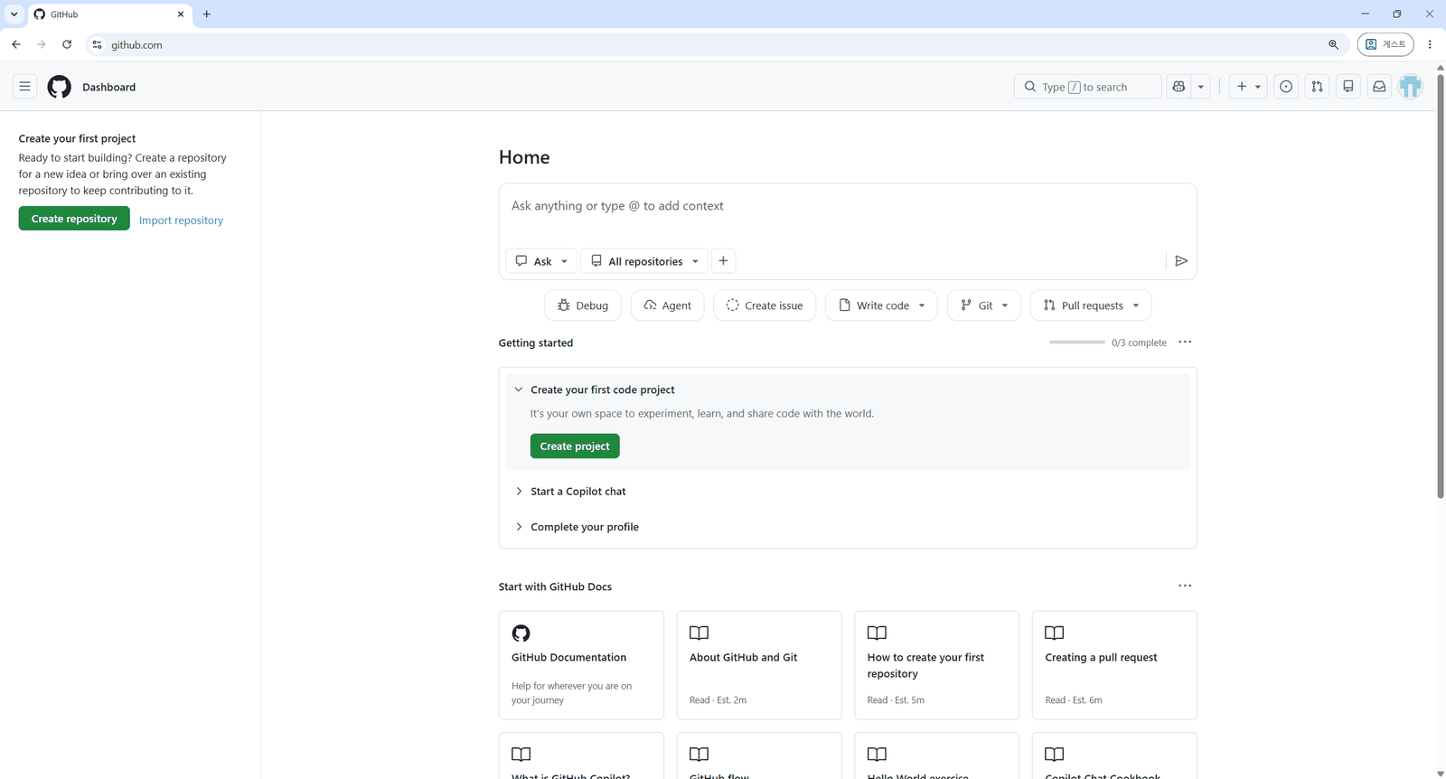The height and width of the screenshot is (779, 1446).
Task: Open the Issues icon in header
Action: pyautogui.click(x=1286, y=87)
